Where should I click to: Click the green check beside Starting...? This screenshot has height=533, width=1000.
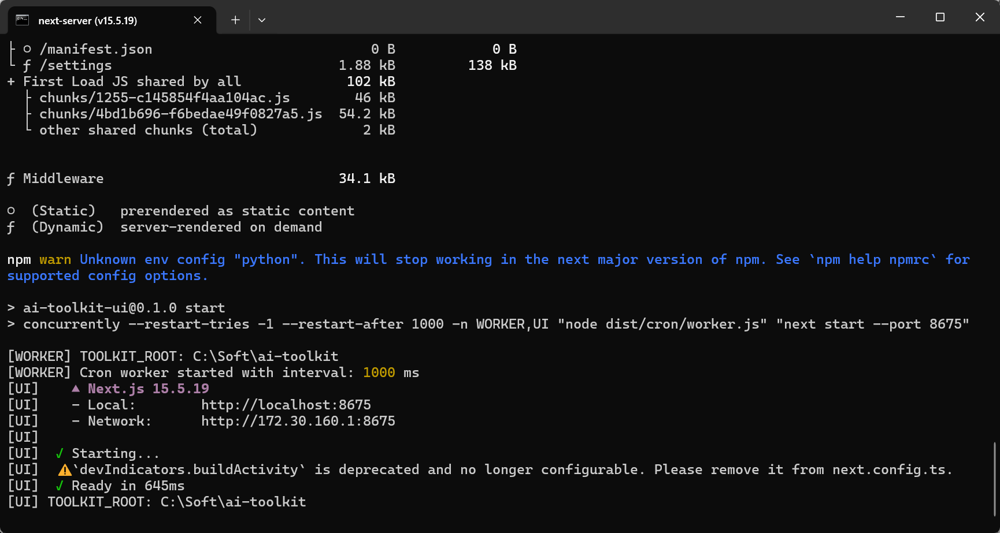click(x=60, y=453)
